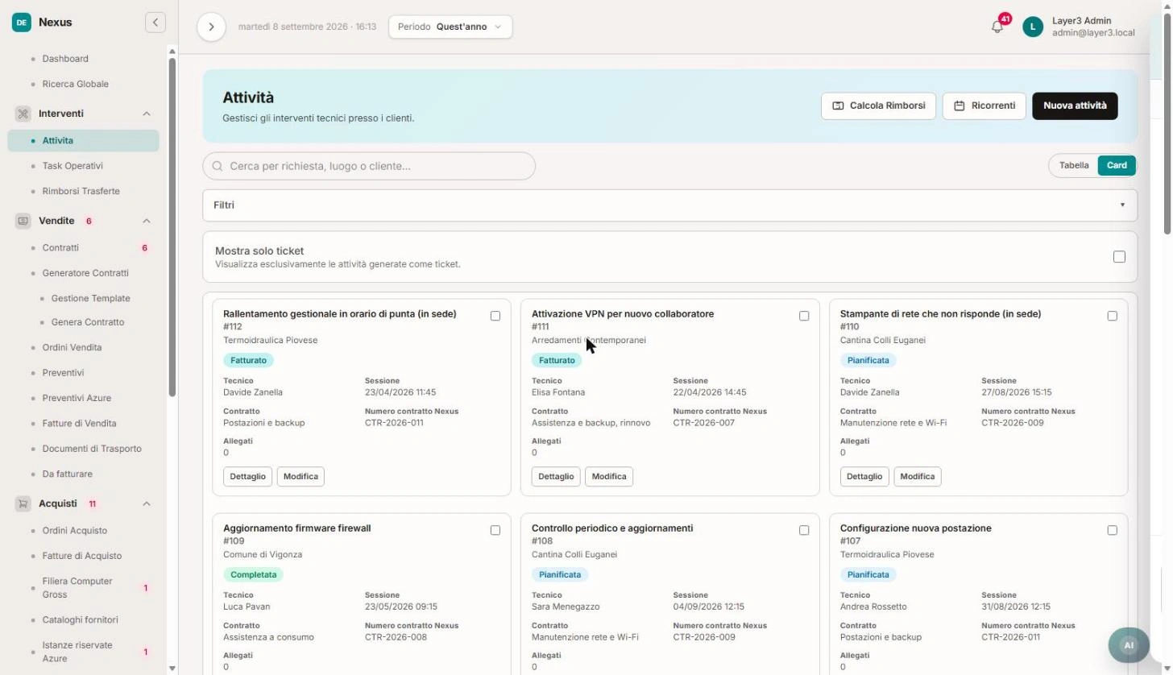
Task: Collapse the Acquisti section
Action: 147,503
